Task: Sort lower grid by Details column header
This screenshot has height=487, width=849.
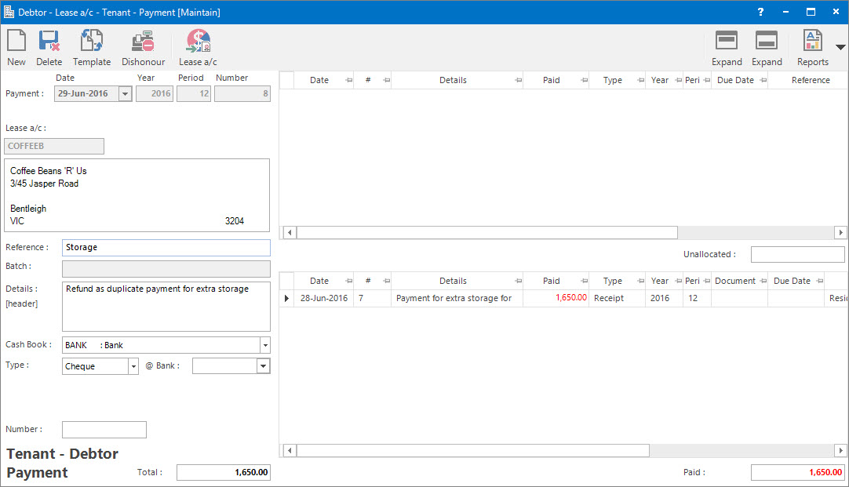Action: tap(453, 281)
